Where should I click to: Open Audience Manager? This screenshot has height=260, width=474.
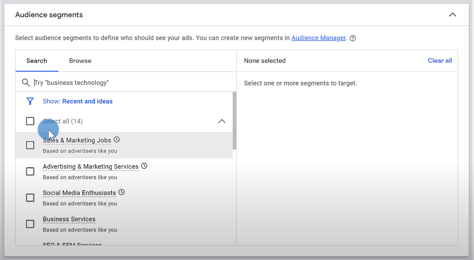point(318,38)
